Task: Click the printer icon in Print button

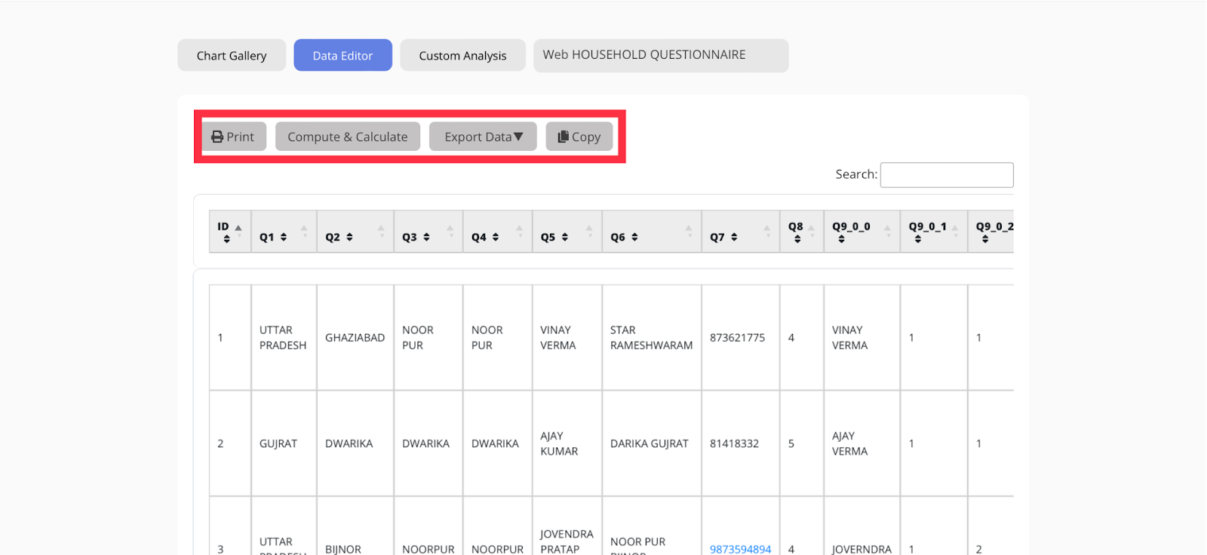Action: tap(217, 136)
